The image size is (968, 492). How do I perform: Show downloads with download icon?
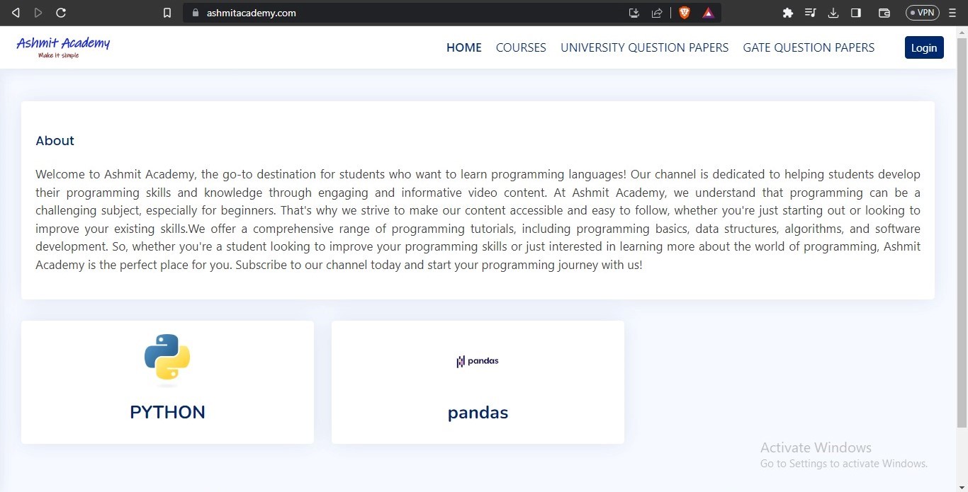[x=833, y=13]
